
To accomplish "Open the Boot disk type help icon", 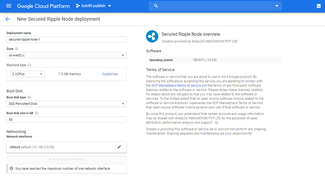I will click(29, 97).
